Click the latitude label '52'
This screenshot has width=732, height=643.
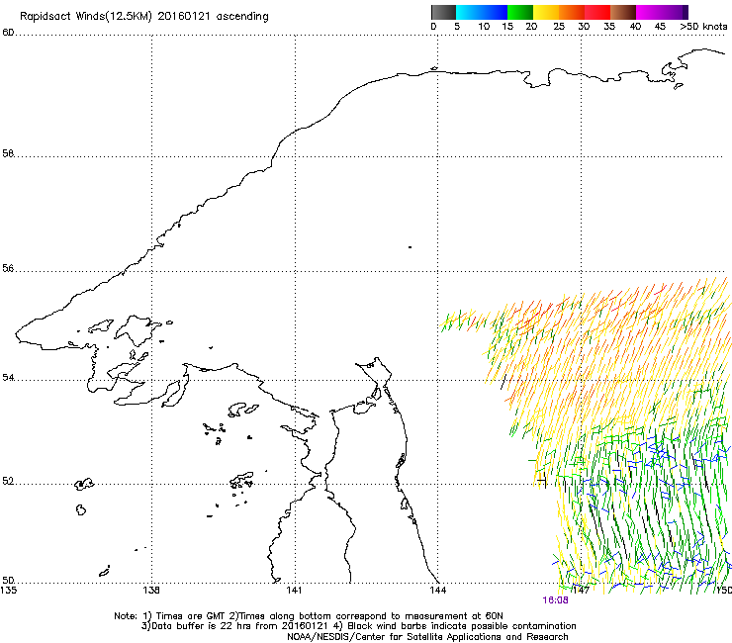(8, 481)
